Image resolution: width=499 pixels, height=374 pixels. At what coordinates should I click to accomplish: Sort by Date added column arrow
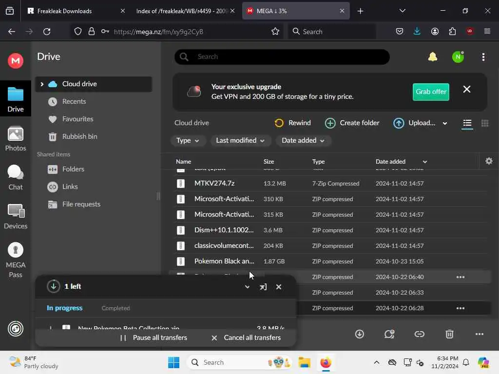pyautogui.click(x=425, y=162)
